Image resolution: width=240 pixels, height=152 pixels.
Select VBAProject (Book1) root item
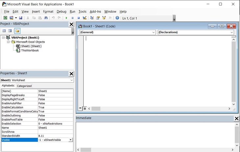coord(25,37)
